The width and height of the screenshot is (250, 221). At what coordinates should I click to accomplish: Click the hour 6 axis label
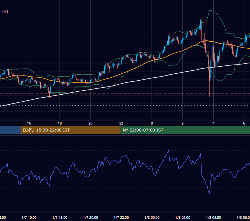[244, 123]
